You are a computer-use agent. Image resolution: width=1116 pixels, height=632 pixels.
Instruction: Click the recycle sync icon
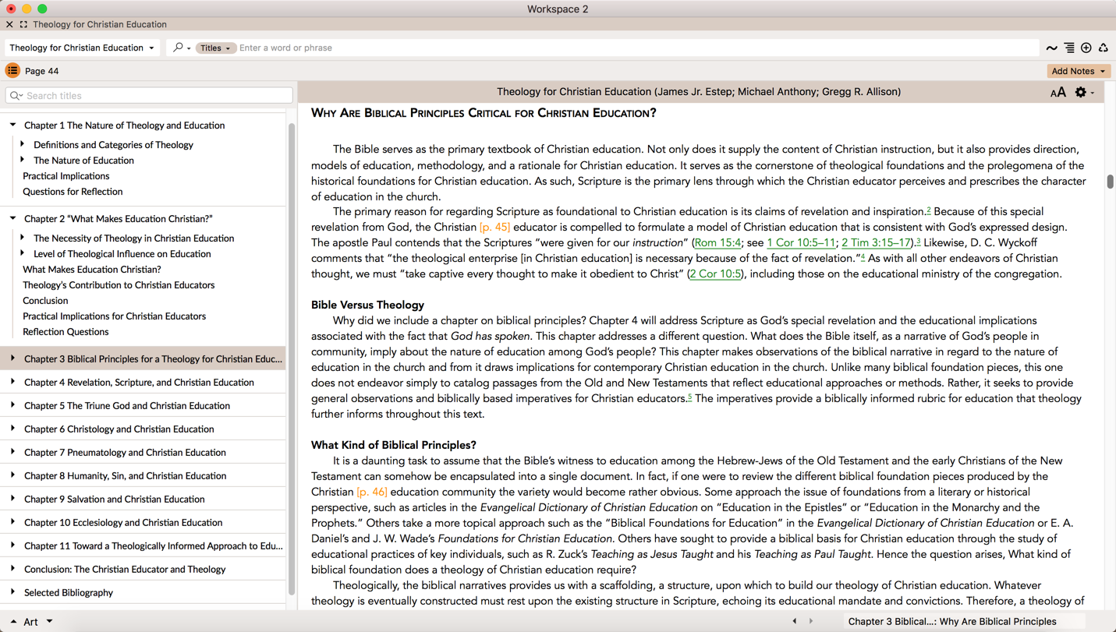click(1104, 48)
